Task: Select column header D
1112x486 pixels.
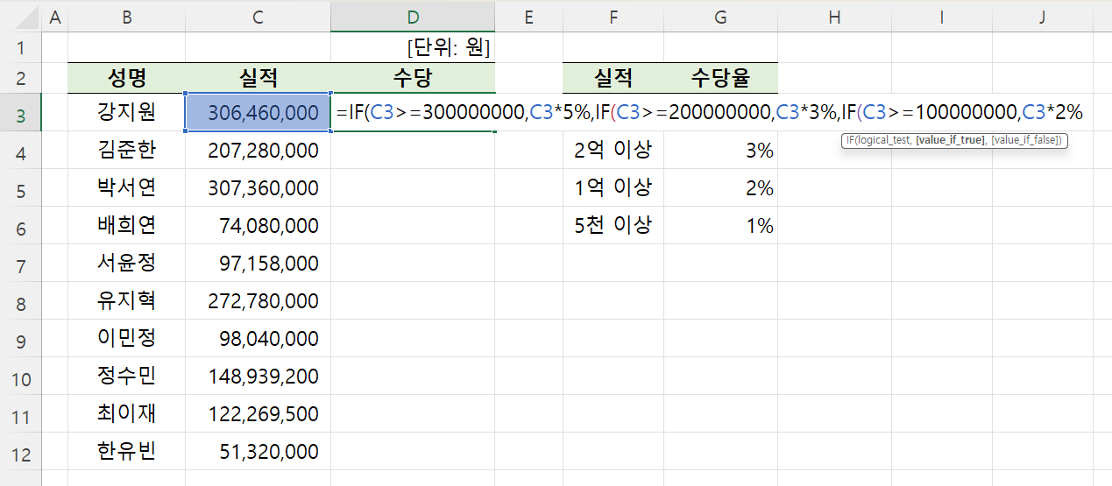Action: tap(413, 18)
